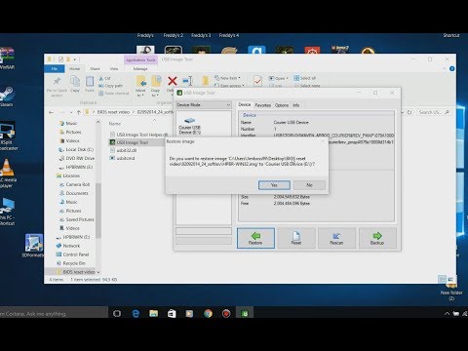Select Libraries in navigation pane
The width and height of the screenshot is (468, 351).
coord(68,175)
